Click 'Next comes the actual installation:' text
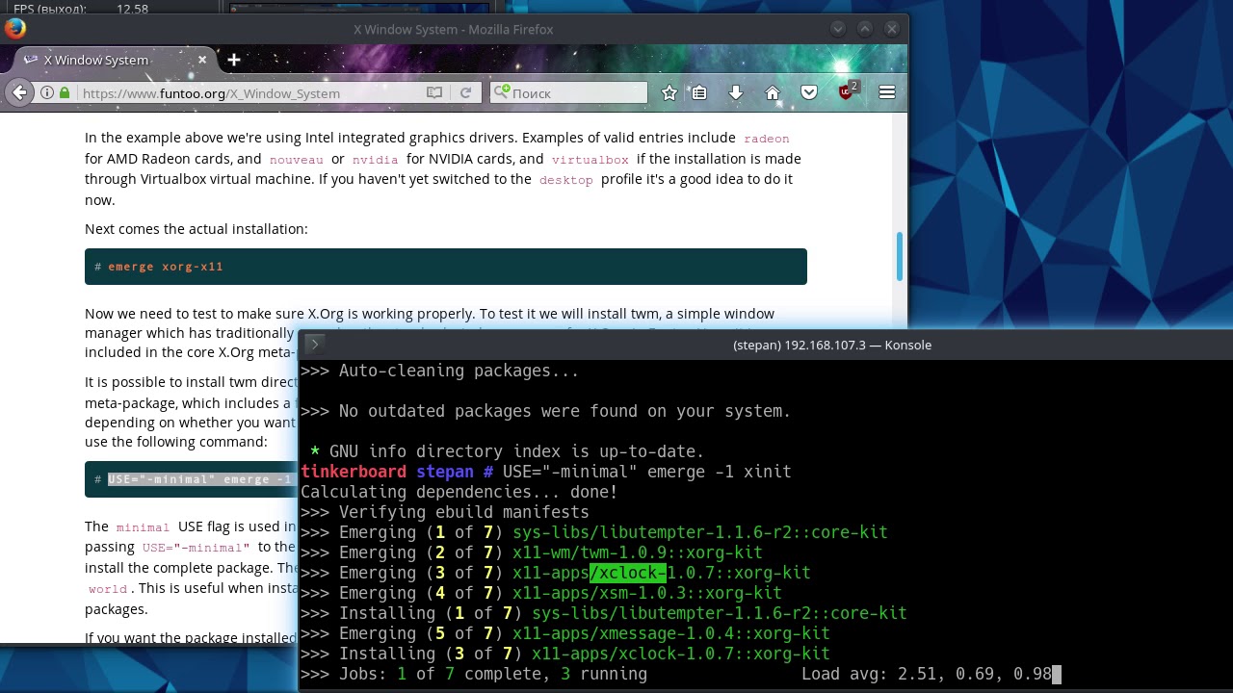 pyautogui.click(x=197, y=229)
